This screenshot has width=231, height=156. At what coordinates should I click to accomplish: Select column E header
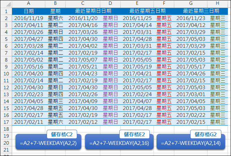click(137, 4)
